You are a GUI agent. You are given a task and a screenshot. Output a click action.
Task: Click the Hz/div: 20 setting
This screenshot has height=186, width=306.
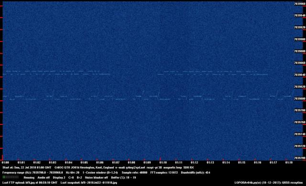[x=73, y=173]
